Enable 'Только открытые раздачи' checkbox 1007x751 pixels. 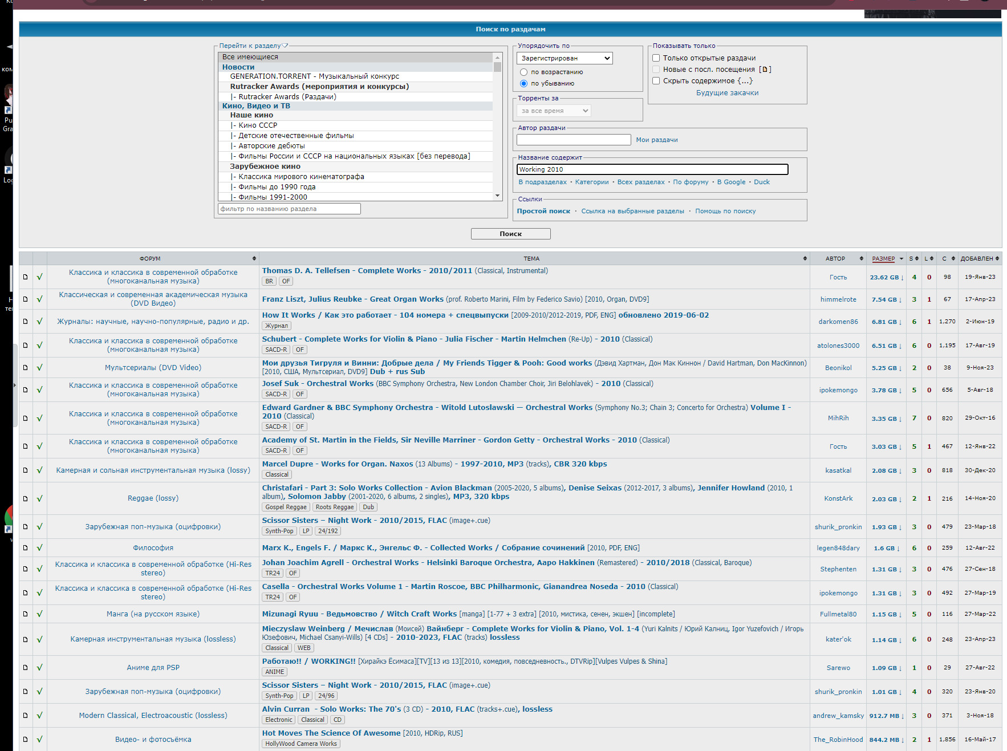(x=656, y=58)
